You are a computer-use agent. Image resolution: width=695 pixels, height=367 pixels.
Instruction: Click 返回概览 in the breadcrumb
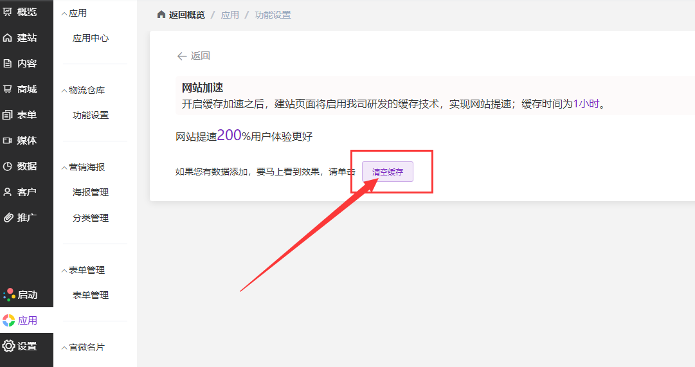186,15
